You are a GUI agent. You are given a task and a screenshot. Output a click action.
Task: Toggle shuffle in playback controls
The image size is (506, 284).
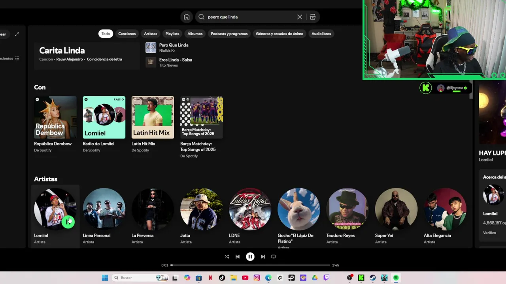(x=227, y=257)
